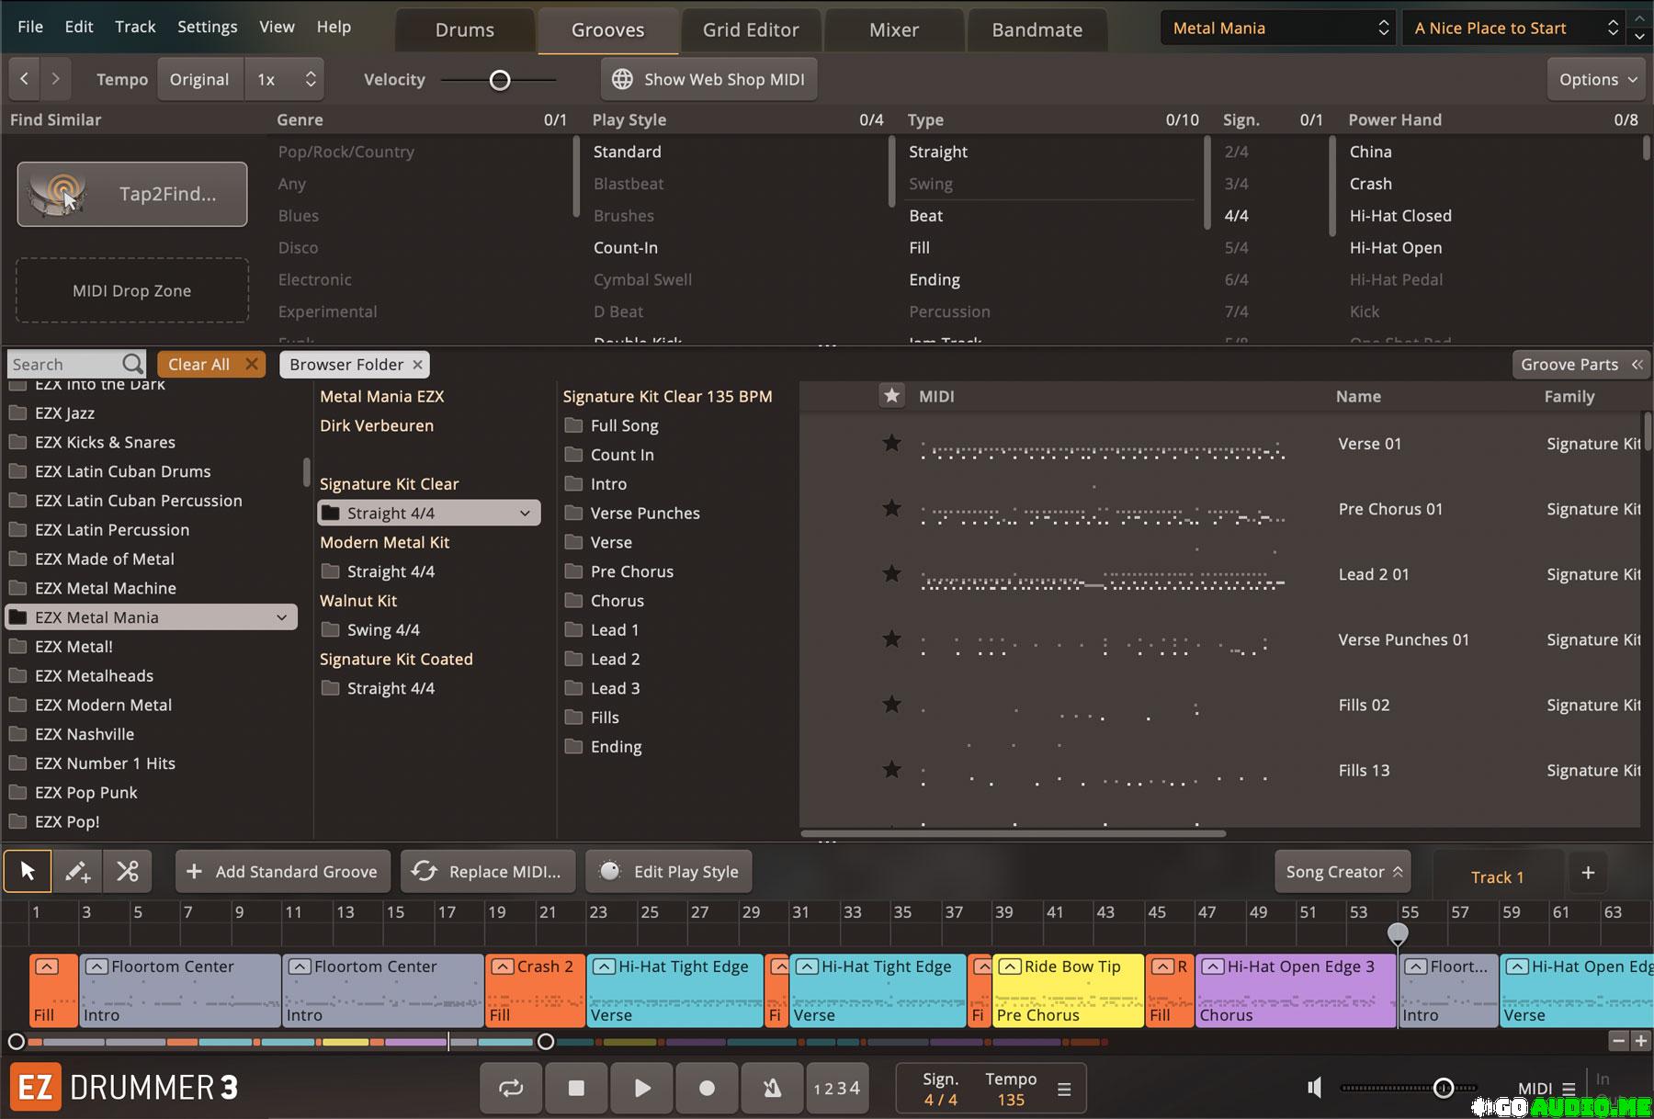The image size is (1654, 1119).
Task: Expand the Song Creator panel
Action: click(1342, 872)
